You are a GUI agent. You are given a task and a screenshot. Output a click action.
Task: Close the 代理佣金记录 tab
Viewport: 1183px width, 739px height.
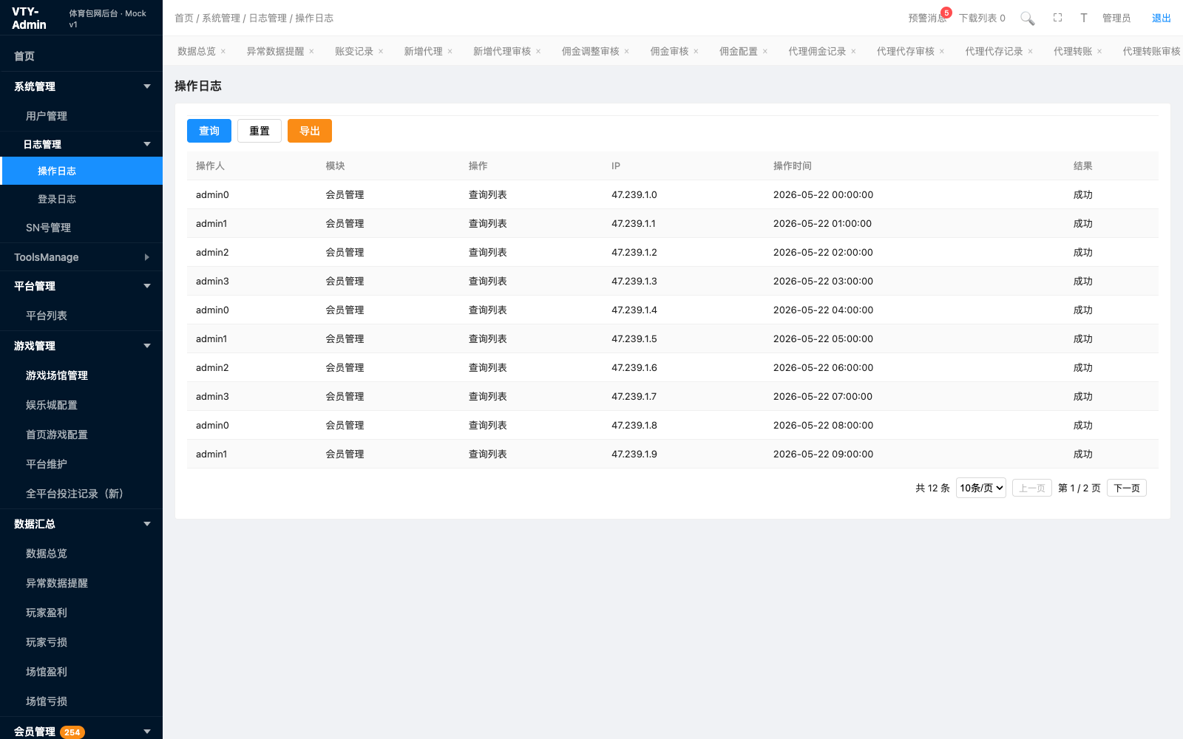[853, 52]
